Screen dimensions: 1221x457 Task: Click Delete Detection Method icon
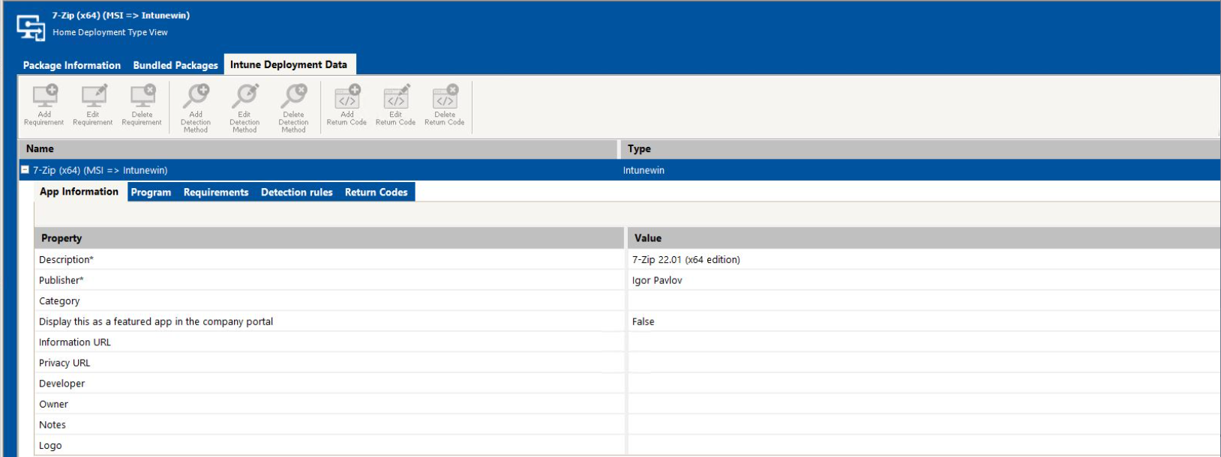(x=293, y=97)
